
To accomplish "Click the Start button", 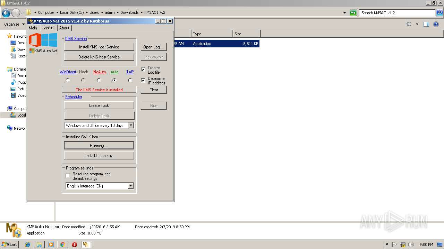I will click(x=10, y=245).
